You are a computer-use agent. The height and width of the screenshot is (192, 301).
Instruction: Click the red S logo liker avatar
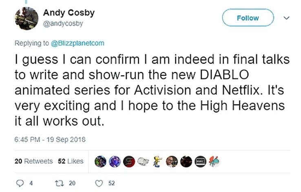coord(128,161)
